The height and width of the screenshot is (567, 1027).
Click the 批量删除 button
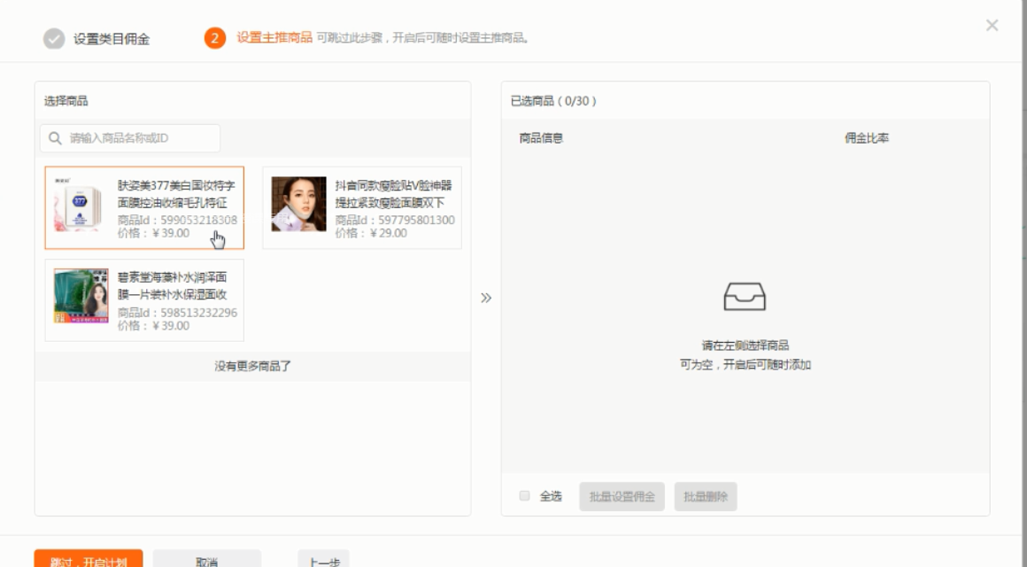pos(705,496)
